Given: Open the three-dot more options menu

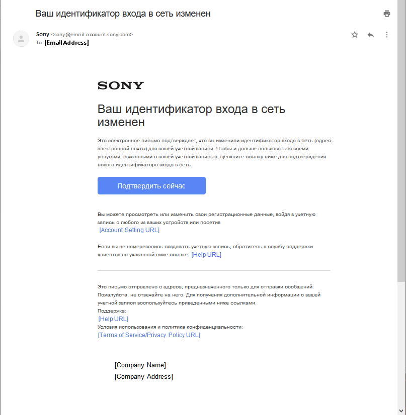Looking at the screenshot, I should pyautogui.click(x=386, y=35).
